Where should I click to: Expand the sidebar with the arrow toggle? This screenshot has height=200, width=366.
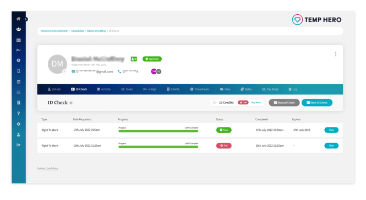point(26,19)
